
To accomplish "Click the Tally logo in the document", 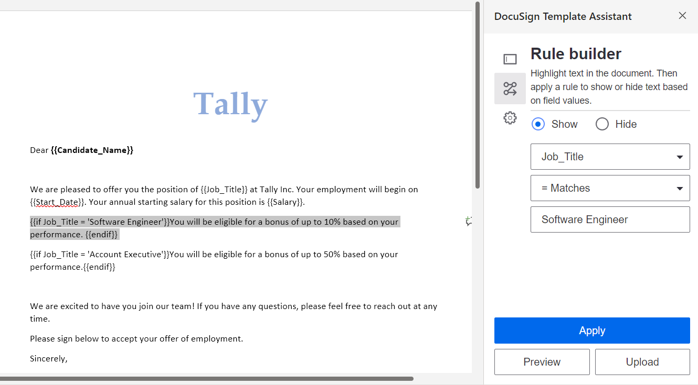I will 230,104.
